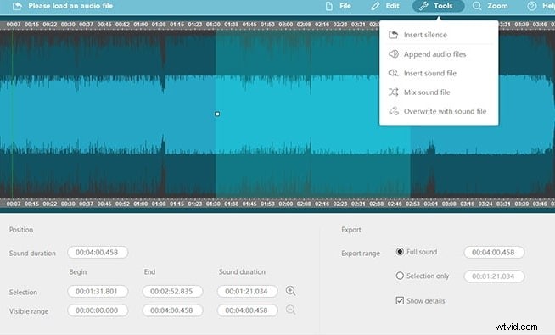Screen dimensions: 555x335
Task: Click the 'Export range' label
Action: click(361, 254)
